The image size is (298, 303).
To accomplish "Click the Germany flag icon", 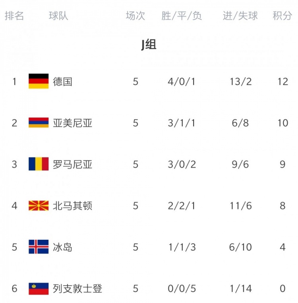I will pyautogui.click(x=39, y=81).
